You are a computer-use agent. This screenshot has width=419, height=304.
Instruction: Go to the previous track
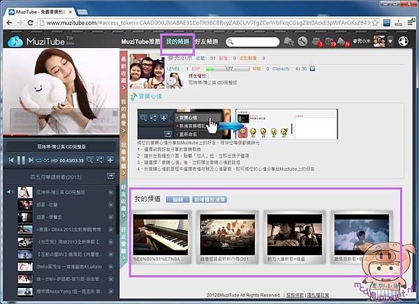[11, 160]
